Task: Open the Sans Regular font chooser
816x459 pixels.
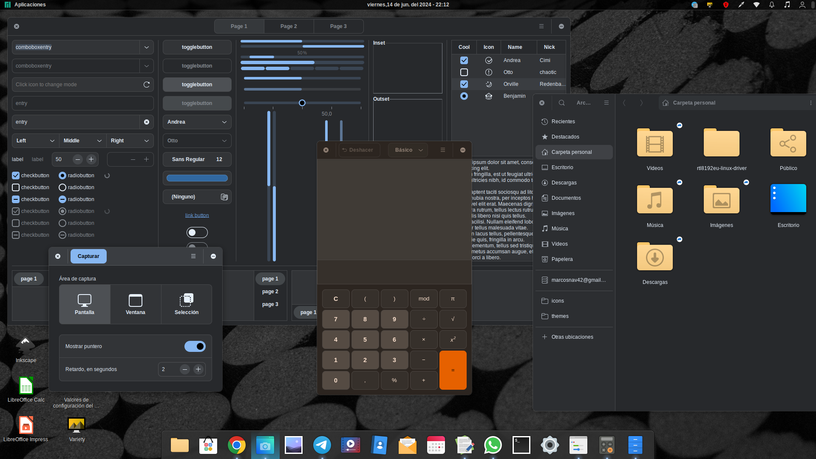Action: pos(197,159)
